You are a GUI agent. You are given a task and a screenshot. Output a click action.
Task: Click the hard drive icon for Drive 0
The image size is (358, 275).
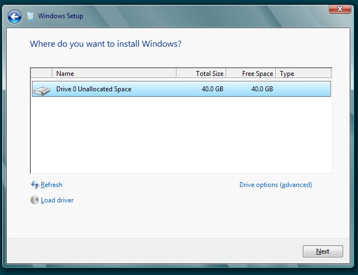41,90
